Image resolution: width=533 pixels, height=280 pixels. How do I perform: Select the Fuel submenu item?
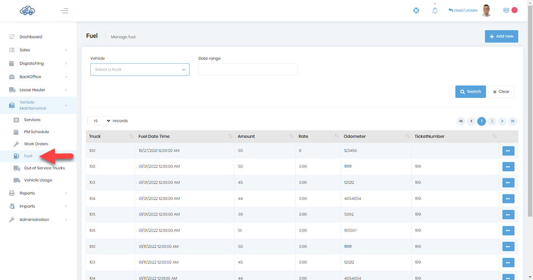click(28, 156)
